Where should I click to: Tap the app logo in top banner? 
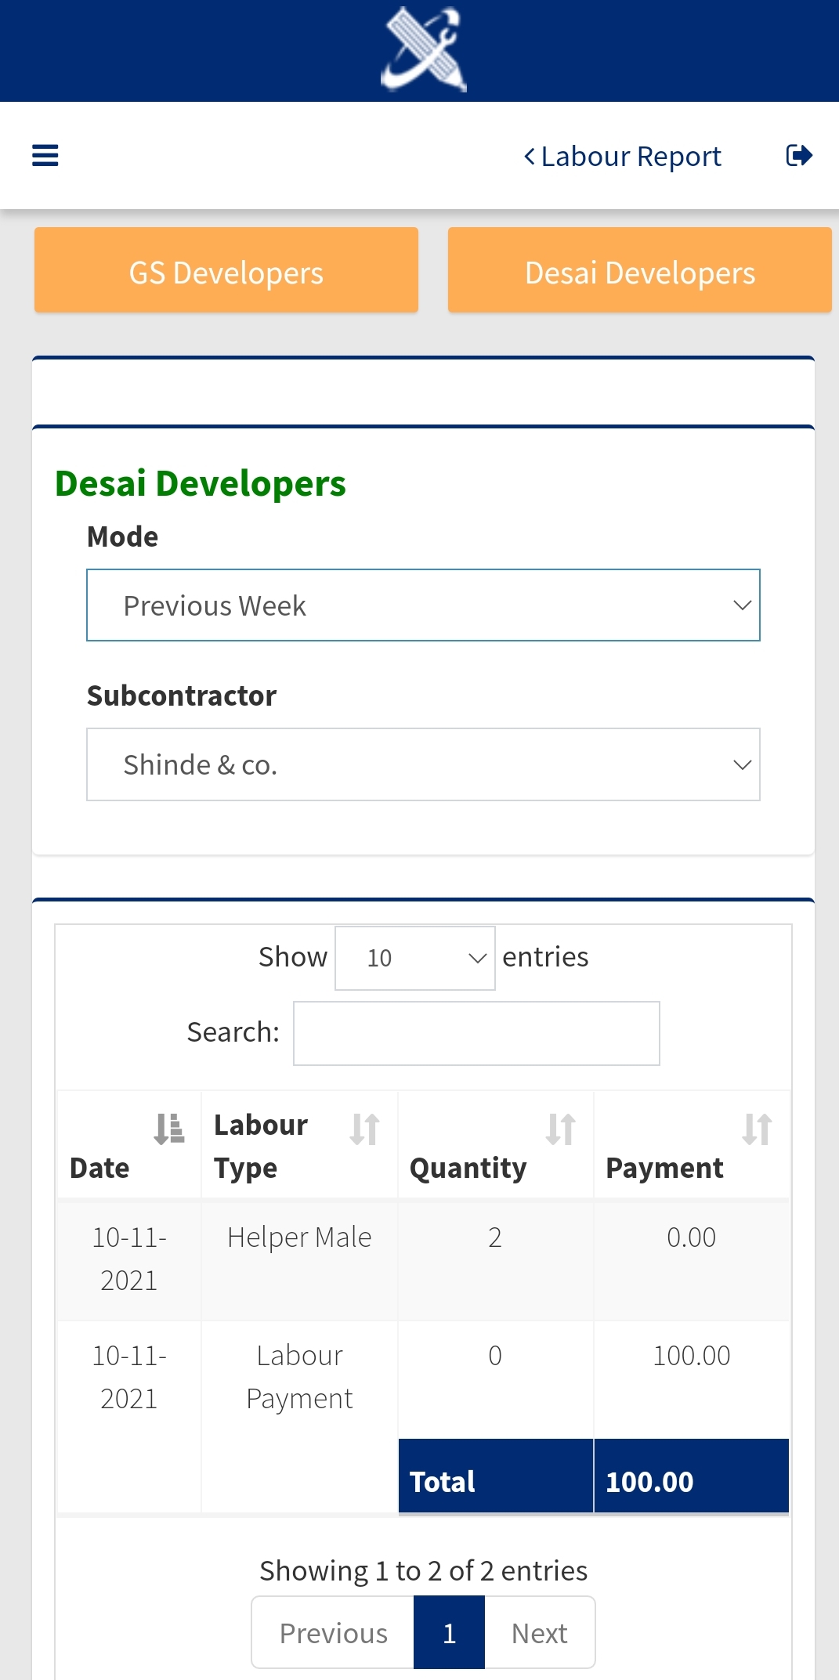tap(424, 50)
